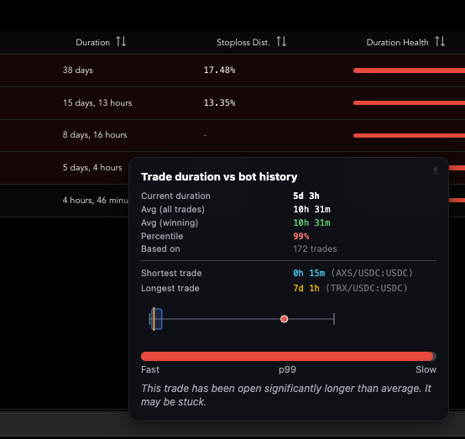Click the download icon in tooltip corner
Screen dimensions: 465x439
(436, 170)
